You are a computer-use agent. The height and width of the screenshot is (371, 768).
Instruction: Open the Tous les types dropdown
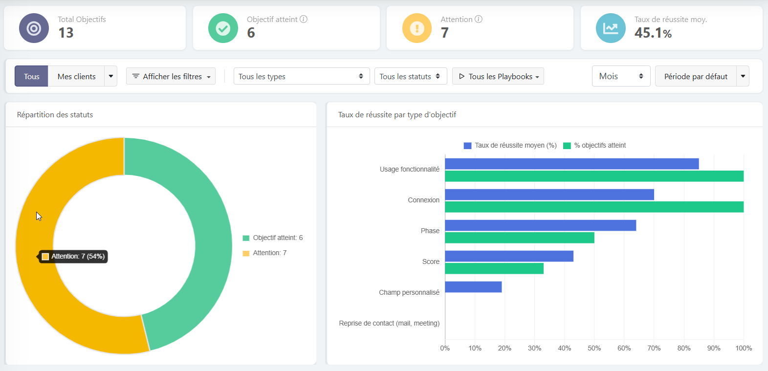click(x=301, y=76)
